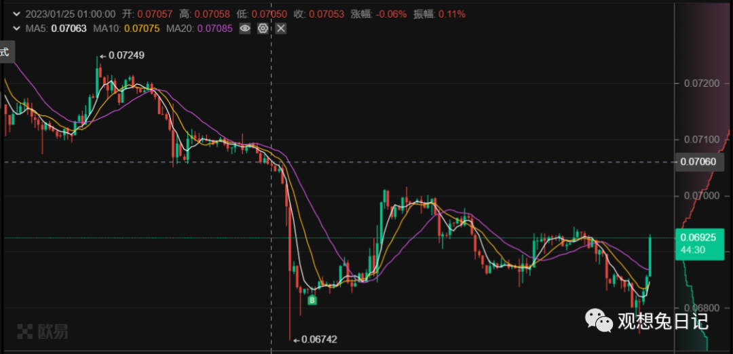The width and height of the screenshot is (733, 354).
Task: Click the MA20 value 0.07085
Action: point(214,28)
